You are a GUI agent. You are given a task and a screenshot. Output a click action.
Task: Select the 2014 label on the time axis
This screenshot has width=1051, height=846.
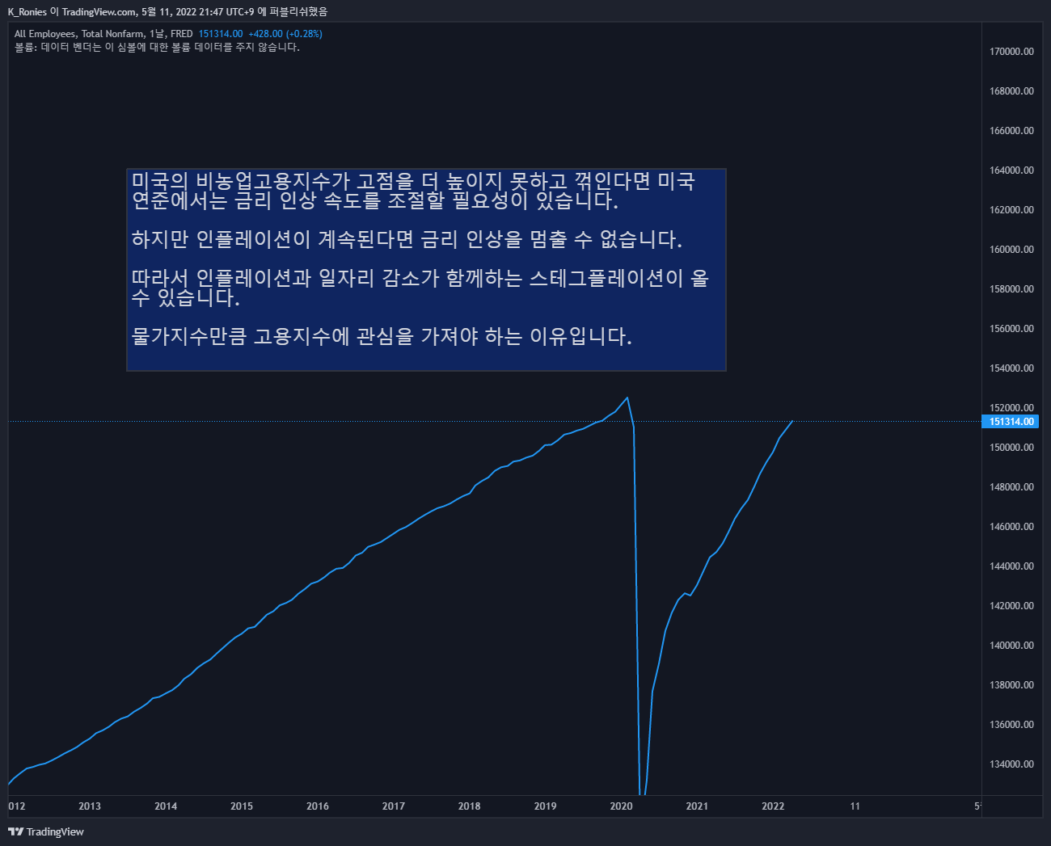(x=166, y=806)
